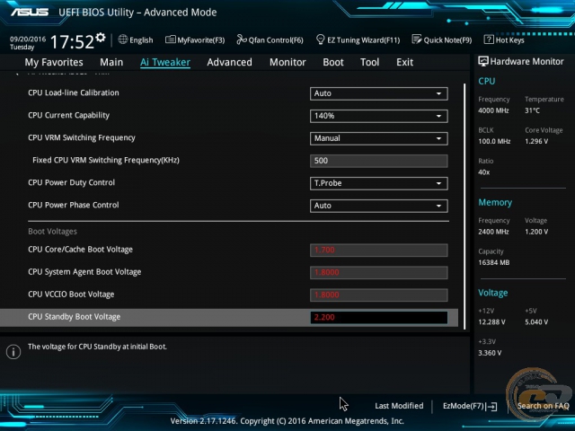Screen dimensions: 575x431
Task: Click Memory capacity value 16384 MB
Action: click(493, 262)
